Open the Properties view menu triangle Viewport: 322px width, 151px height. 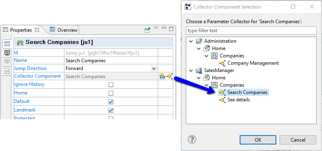pos(156,28)
